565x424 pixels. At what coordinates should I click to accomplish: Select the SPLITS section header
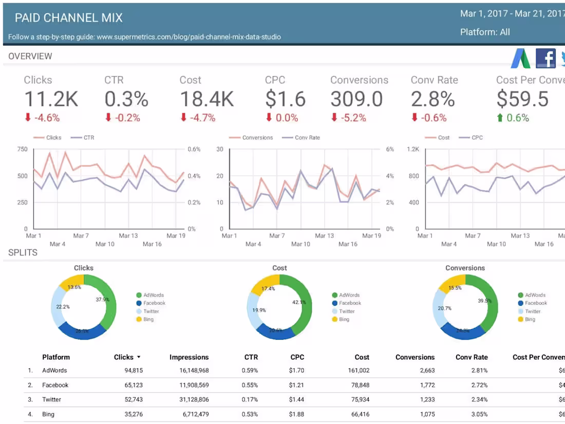(x=23, y=252)
